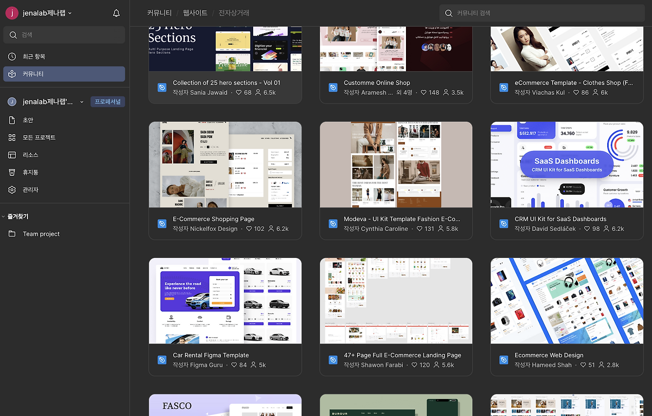This screenshot has width=652, height=416.
Task: Open author Sania Jawaid's profile
Action: (209, 93)
